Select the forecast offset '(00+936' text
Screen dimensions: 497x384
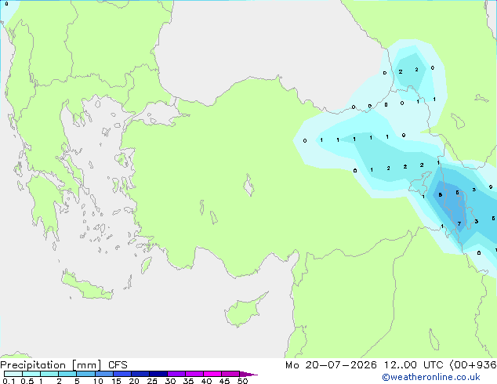click(473, 365)
